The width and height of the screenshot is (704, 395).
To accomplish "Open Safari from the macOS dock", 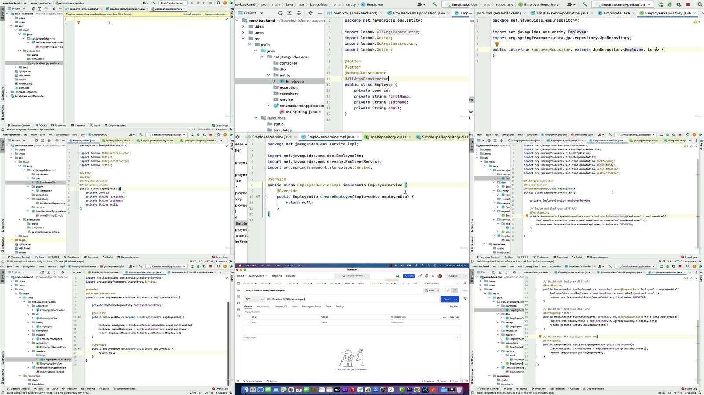I will [x=260, y=390].
